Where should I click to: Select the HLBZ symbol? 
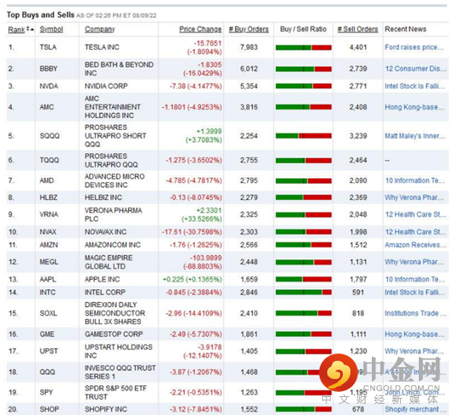(49, 198)
